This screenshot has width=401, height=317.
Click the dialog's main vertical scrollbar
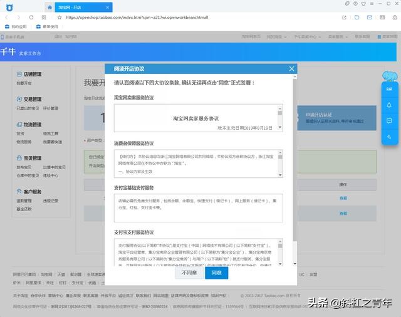point(295,160)
